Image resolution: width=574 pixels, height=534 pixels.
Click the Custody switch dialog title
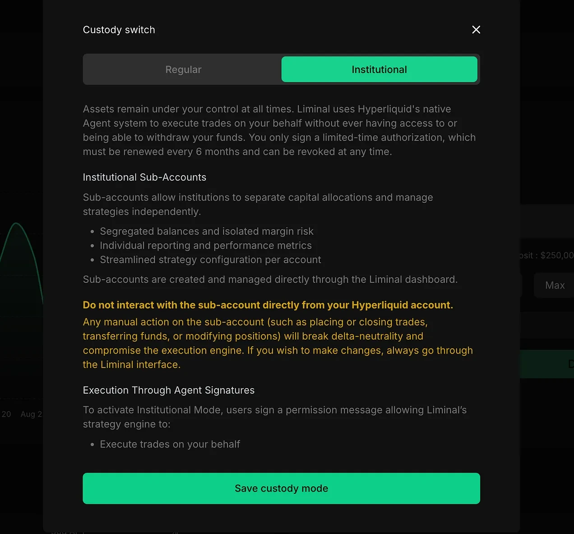point(119,29)
